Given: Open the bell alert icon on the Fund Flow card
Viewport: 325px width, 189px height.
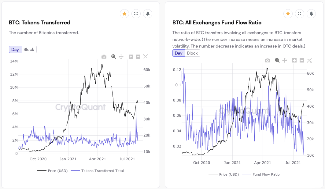Looking at the screenshot, I should [x=311, y=13].
